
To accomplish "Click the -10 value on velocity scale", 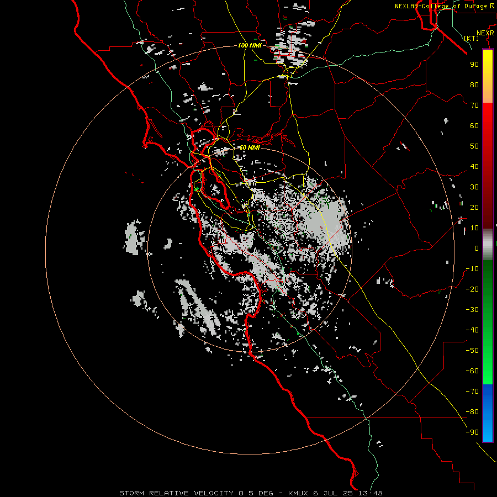I will 472,269.
